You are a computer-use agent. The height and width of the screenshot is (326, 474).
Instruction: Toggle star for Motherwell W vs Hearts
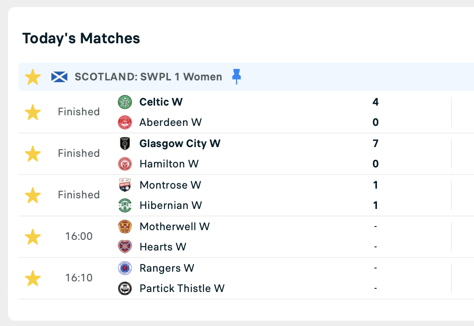[x=33, y=237]
